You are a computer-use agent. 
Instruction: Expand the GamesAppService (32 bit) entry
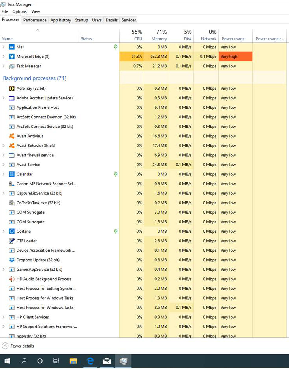click(x=4, y=270)
